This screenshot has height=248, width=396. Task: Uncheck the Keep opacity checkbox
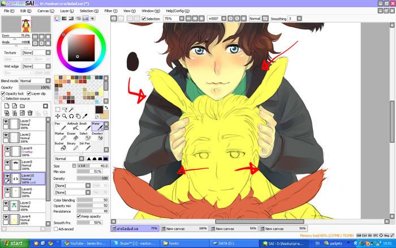79,216
